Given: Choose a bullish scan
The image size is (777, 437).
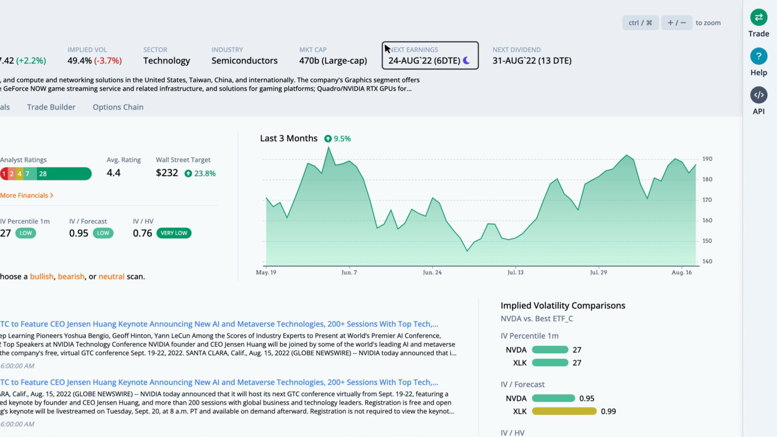Looking at the screenshot, I should click(43, 276).
